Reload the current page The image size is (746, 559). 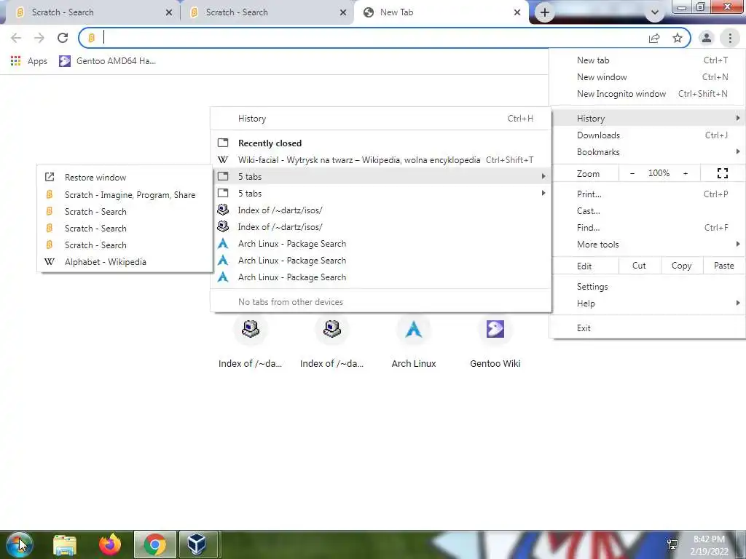point(63,38)
